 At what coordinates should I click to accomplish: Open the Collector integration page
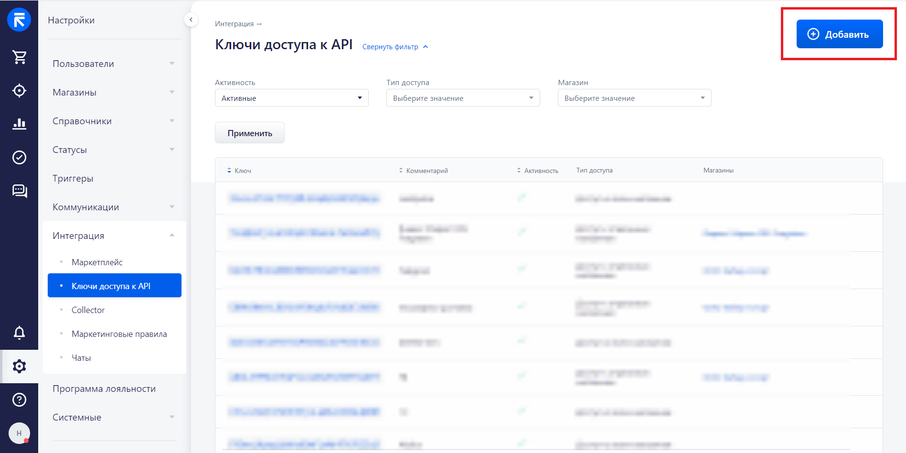coord(88,310)
